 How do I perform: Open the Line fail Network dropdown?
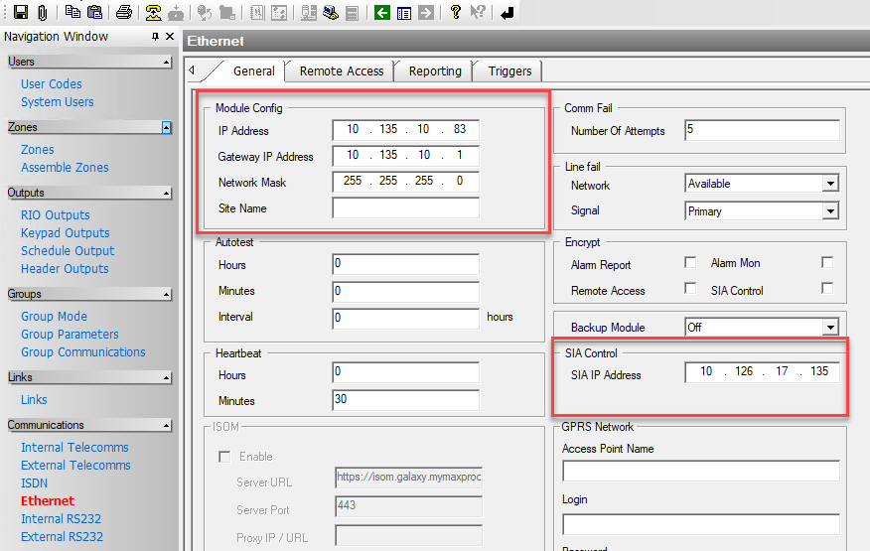tap(830, 185)
